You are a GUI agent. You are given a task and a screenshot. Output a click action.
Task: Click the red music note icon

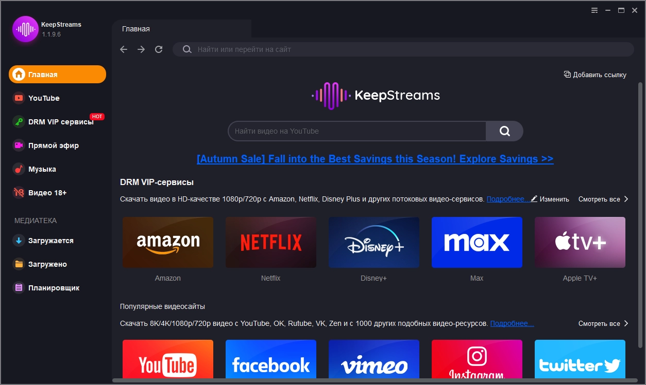coord(19,169)
